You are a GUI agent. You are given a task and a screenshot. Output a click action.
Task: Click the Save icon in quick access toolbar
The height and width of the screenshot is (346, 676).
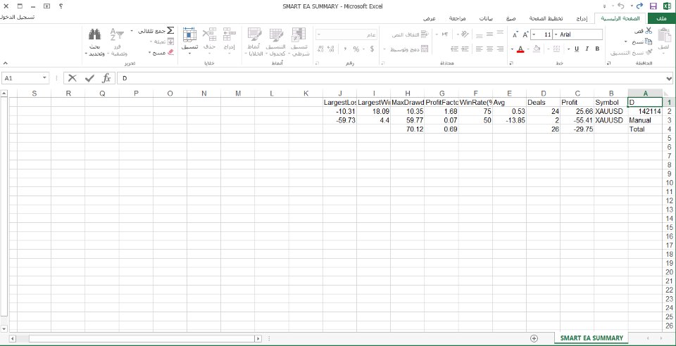[653, 6]
